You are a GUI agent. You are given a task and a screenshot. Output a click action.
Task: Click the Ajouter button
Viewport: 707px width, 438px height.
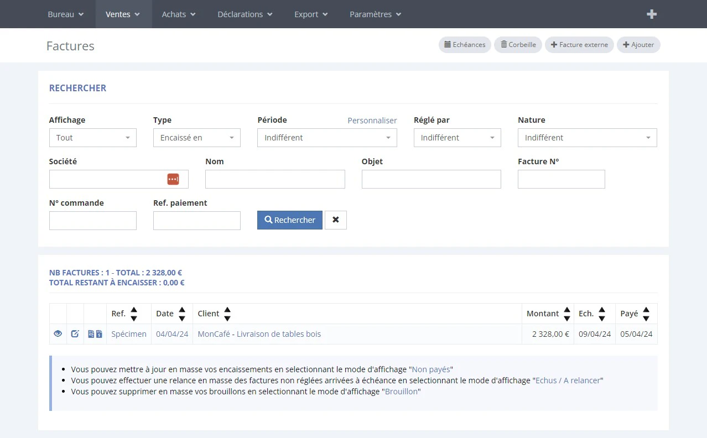click(638, 45)
